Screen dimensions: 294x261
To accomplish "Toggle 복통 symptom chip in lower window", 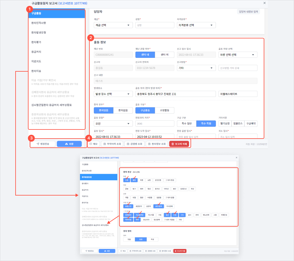I will pos(142,180).
